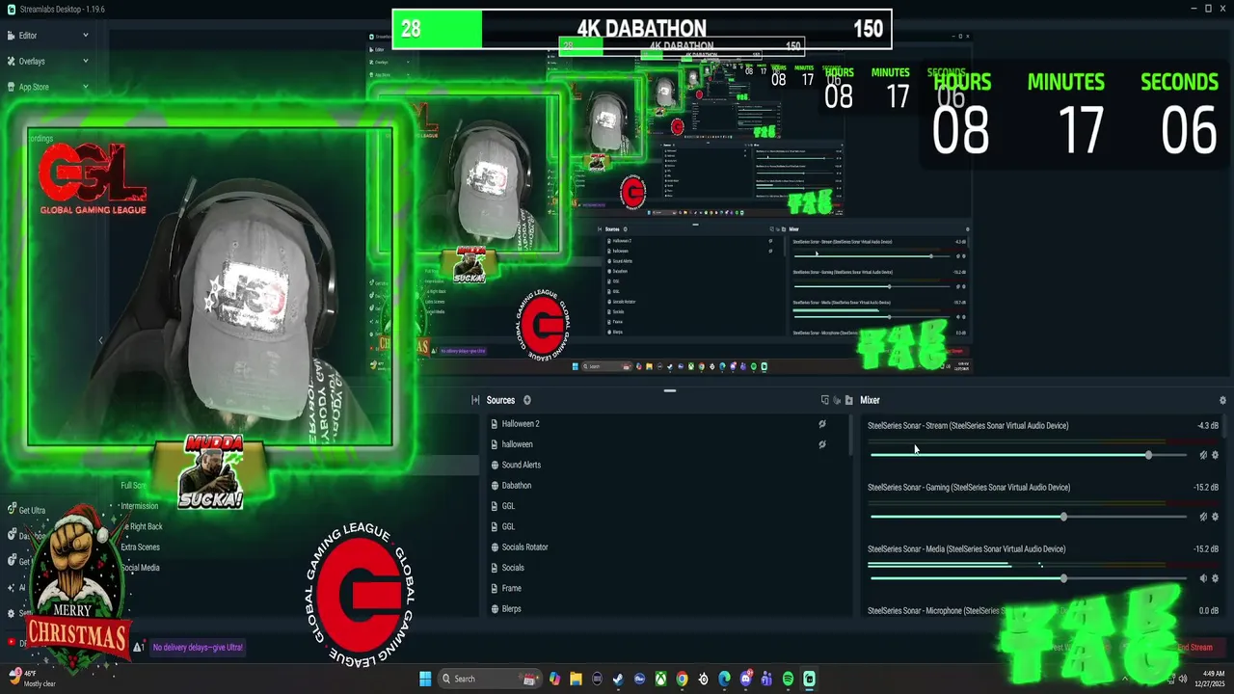Open settings gear for SteelSeries Sonar - Media

1215,578
